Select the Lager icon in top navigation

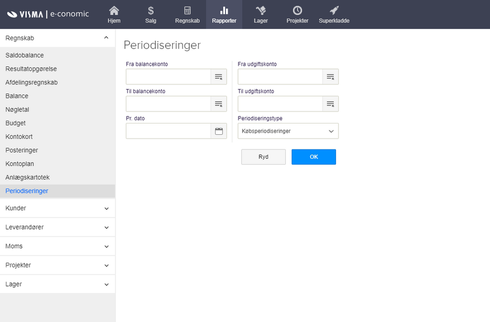pos(261,11)
